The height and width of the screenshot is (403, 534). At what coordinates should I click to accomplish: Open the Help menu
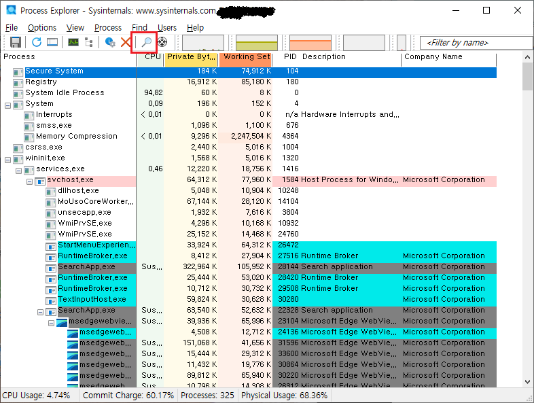tap(195, 28)
